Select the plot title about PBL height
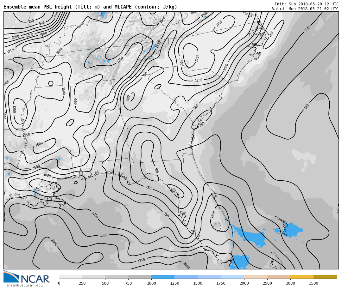This screenshot has width=342, height=289. pos(90,7)
